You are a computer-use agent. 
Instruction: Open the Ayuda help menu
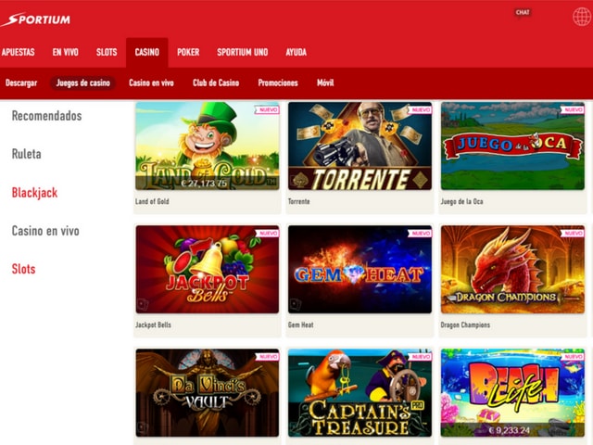coord(296,52)
